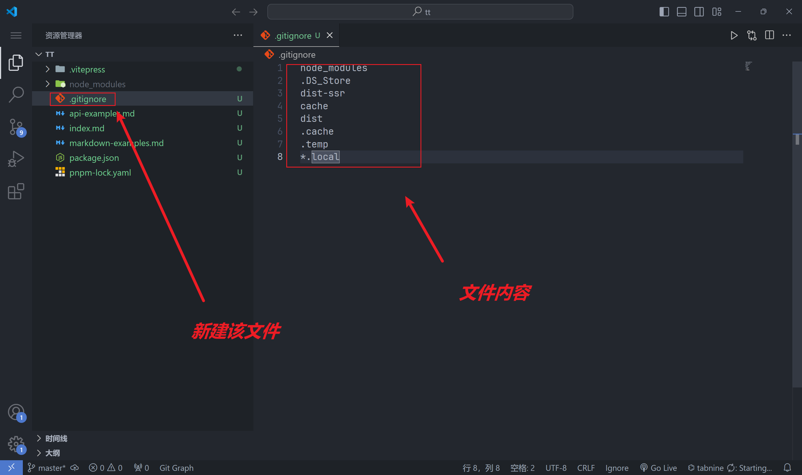The height and width of the screenshot is (475, 802).
Task: Click Go Live in the status bar
Action: 659,468
